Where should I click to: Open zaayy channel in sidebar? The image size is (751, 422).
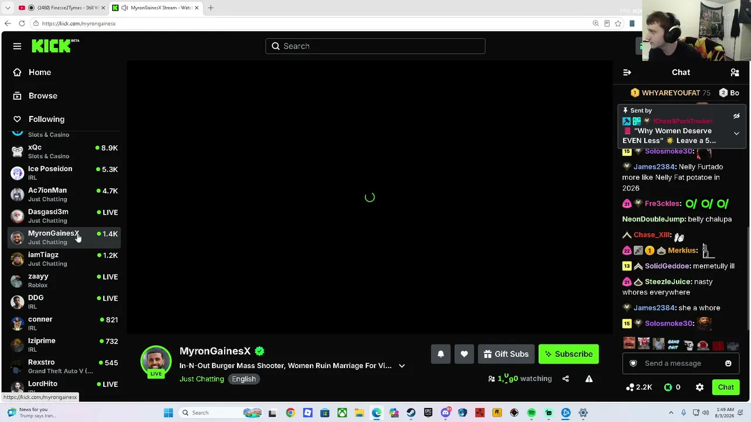coord(63,281)
